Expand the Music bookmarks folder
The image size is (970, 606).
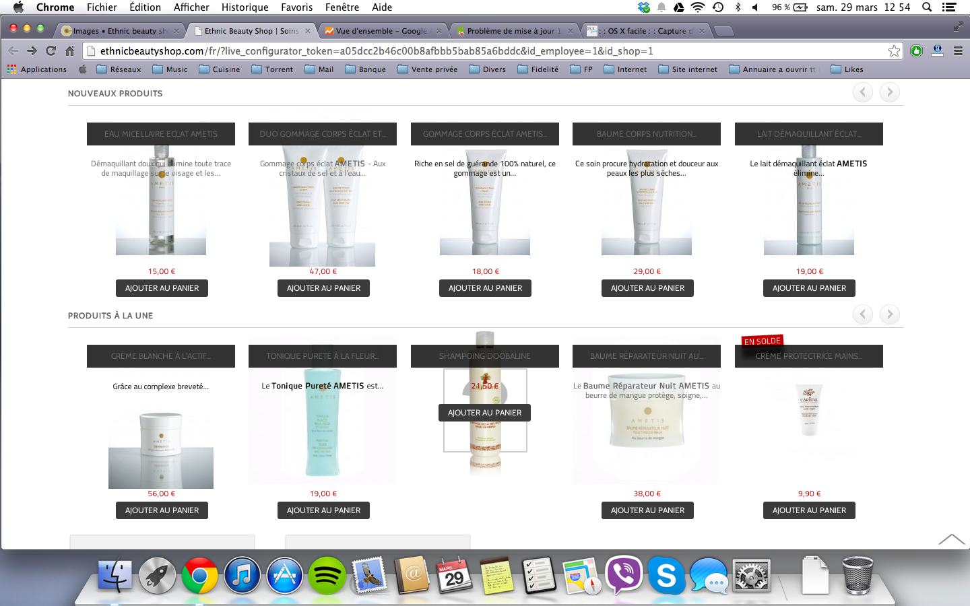click(170, 69)
